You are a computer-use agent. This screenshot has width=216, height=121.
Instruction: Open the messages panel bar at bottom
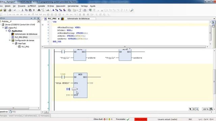[x=25, y=116]
